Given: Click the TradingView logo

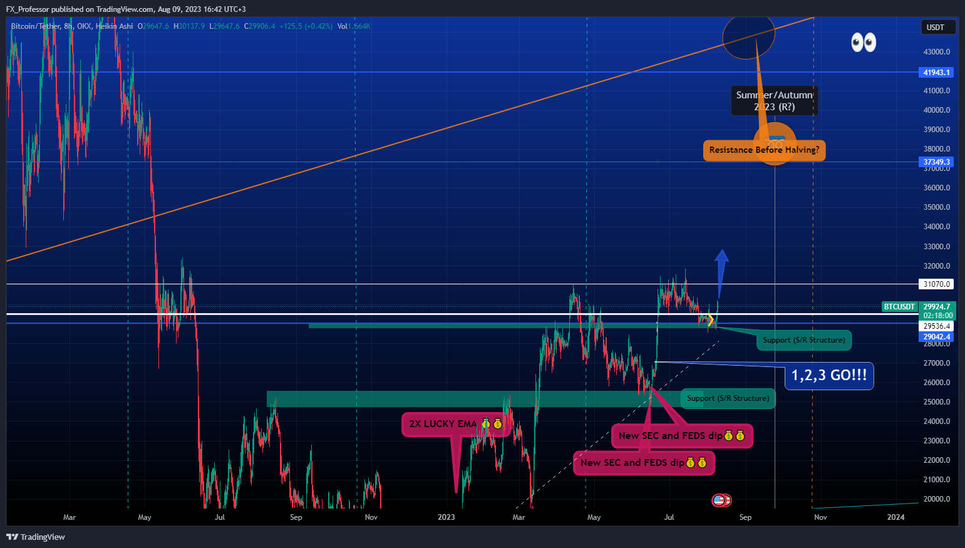Looking at the screenshot, I should (36, 537).
